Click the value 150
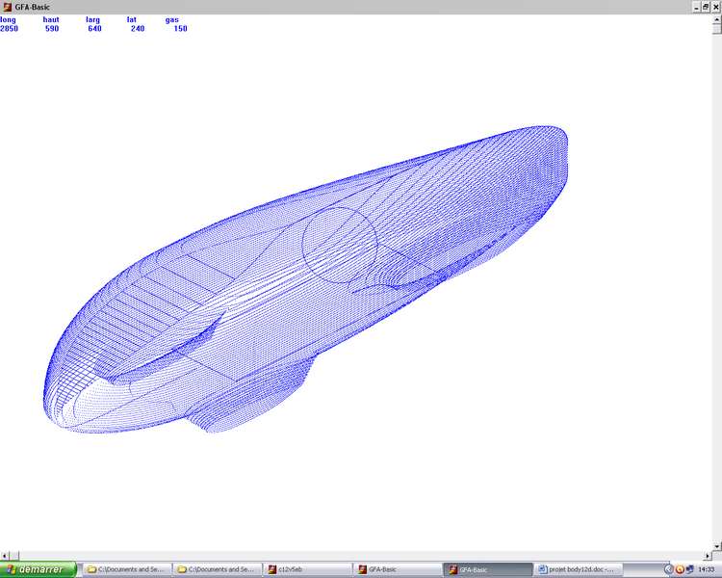 (x=181, y=29)
